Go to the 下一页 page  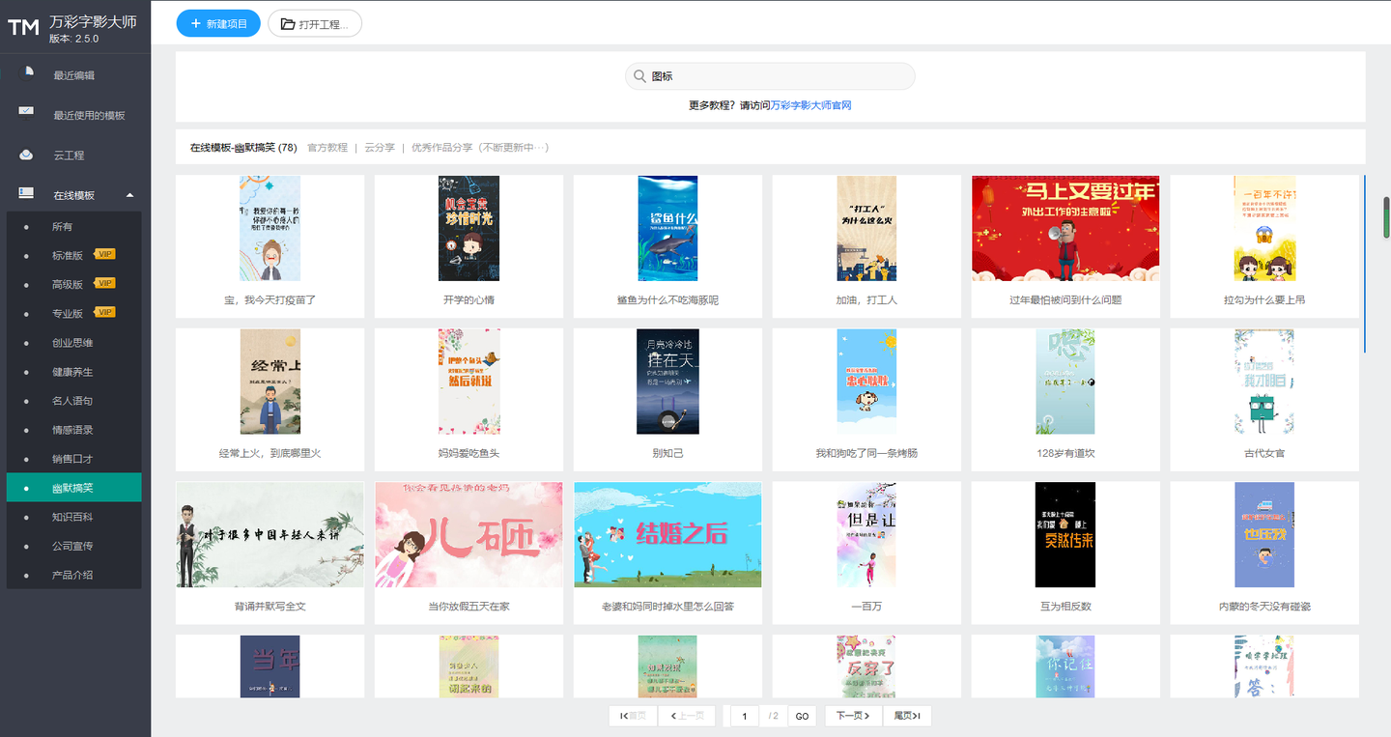(x=853, y=716)
